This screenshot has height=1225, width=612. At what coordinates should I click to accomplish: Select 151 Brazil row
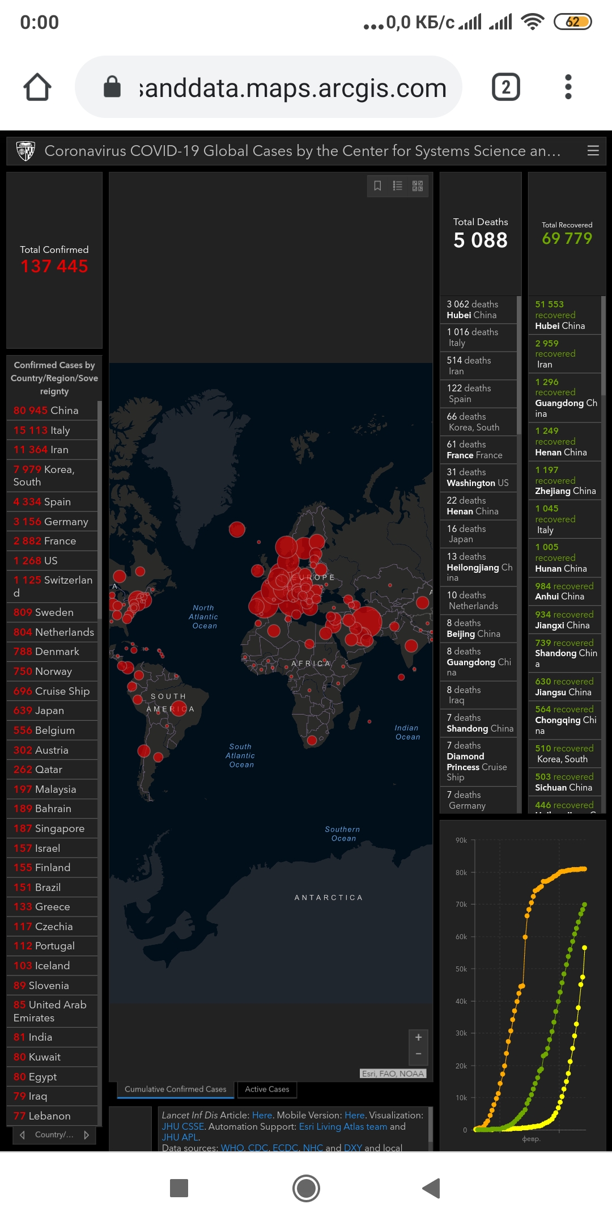click(x=52, y=888)
